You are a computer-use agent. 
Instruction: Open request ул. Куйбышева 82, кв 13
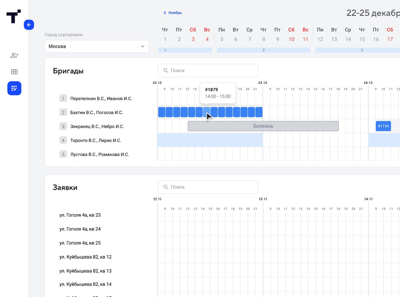coord(85,271)
